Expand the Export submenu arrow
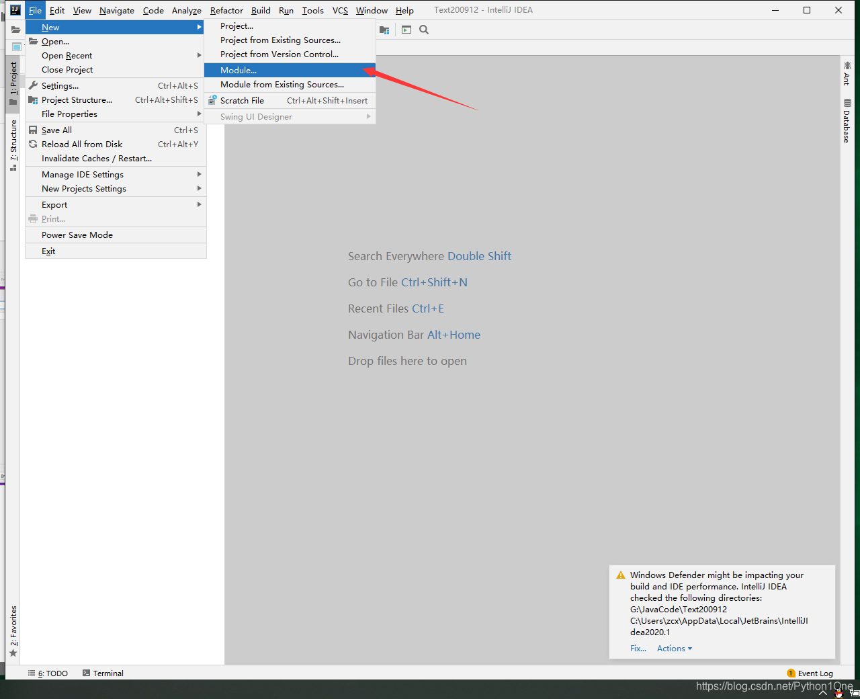This screenshot has width=860, height=699. click(199, 204)
